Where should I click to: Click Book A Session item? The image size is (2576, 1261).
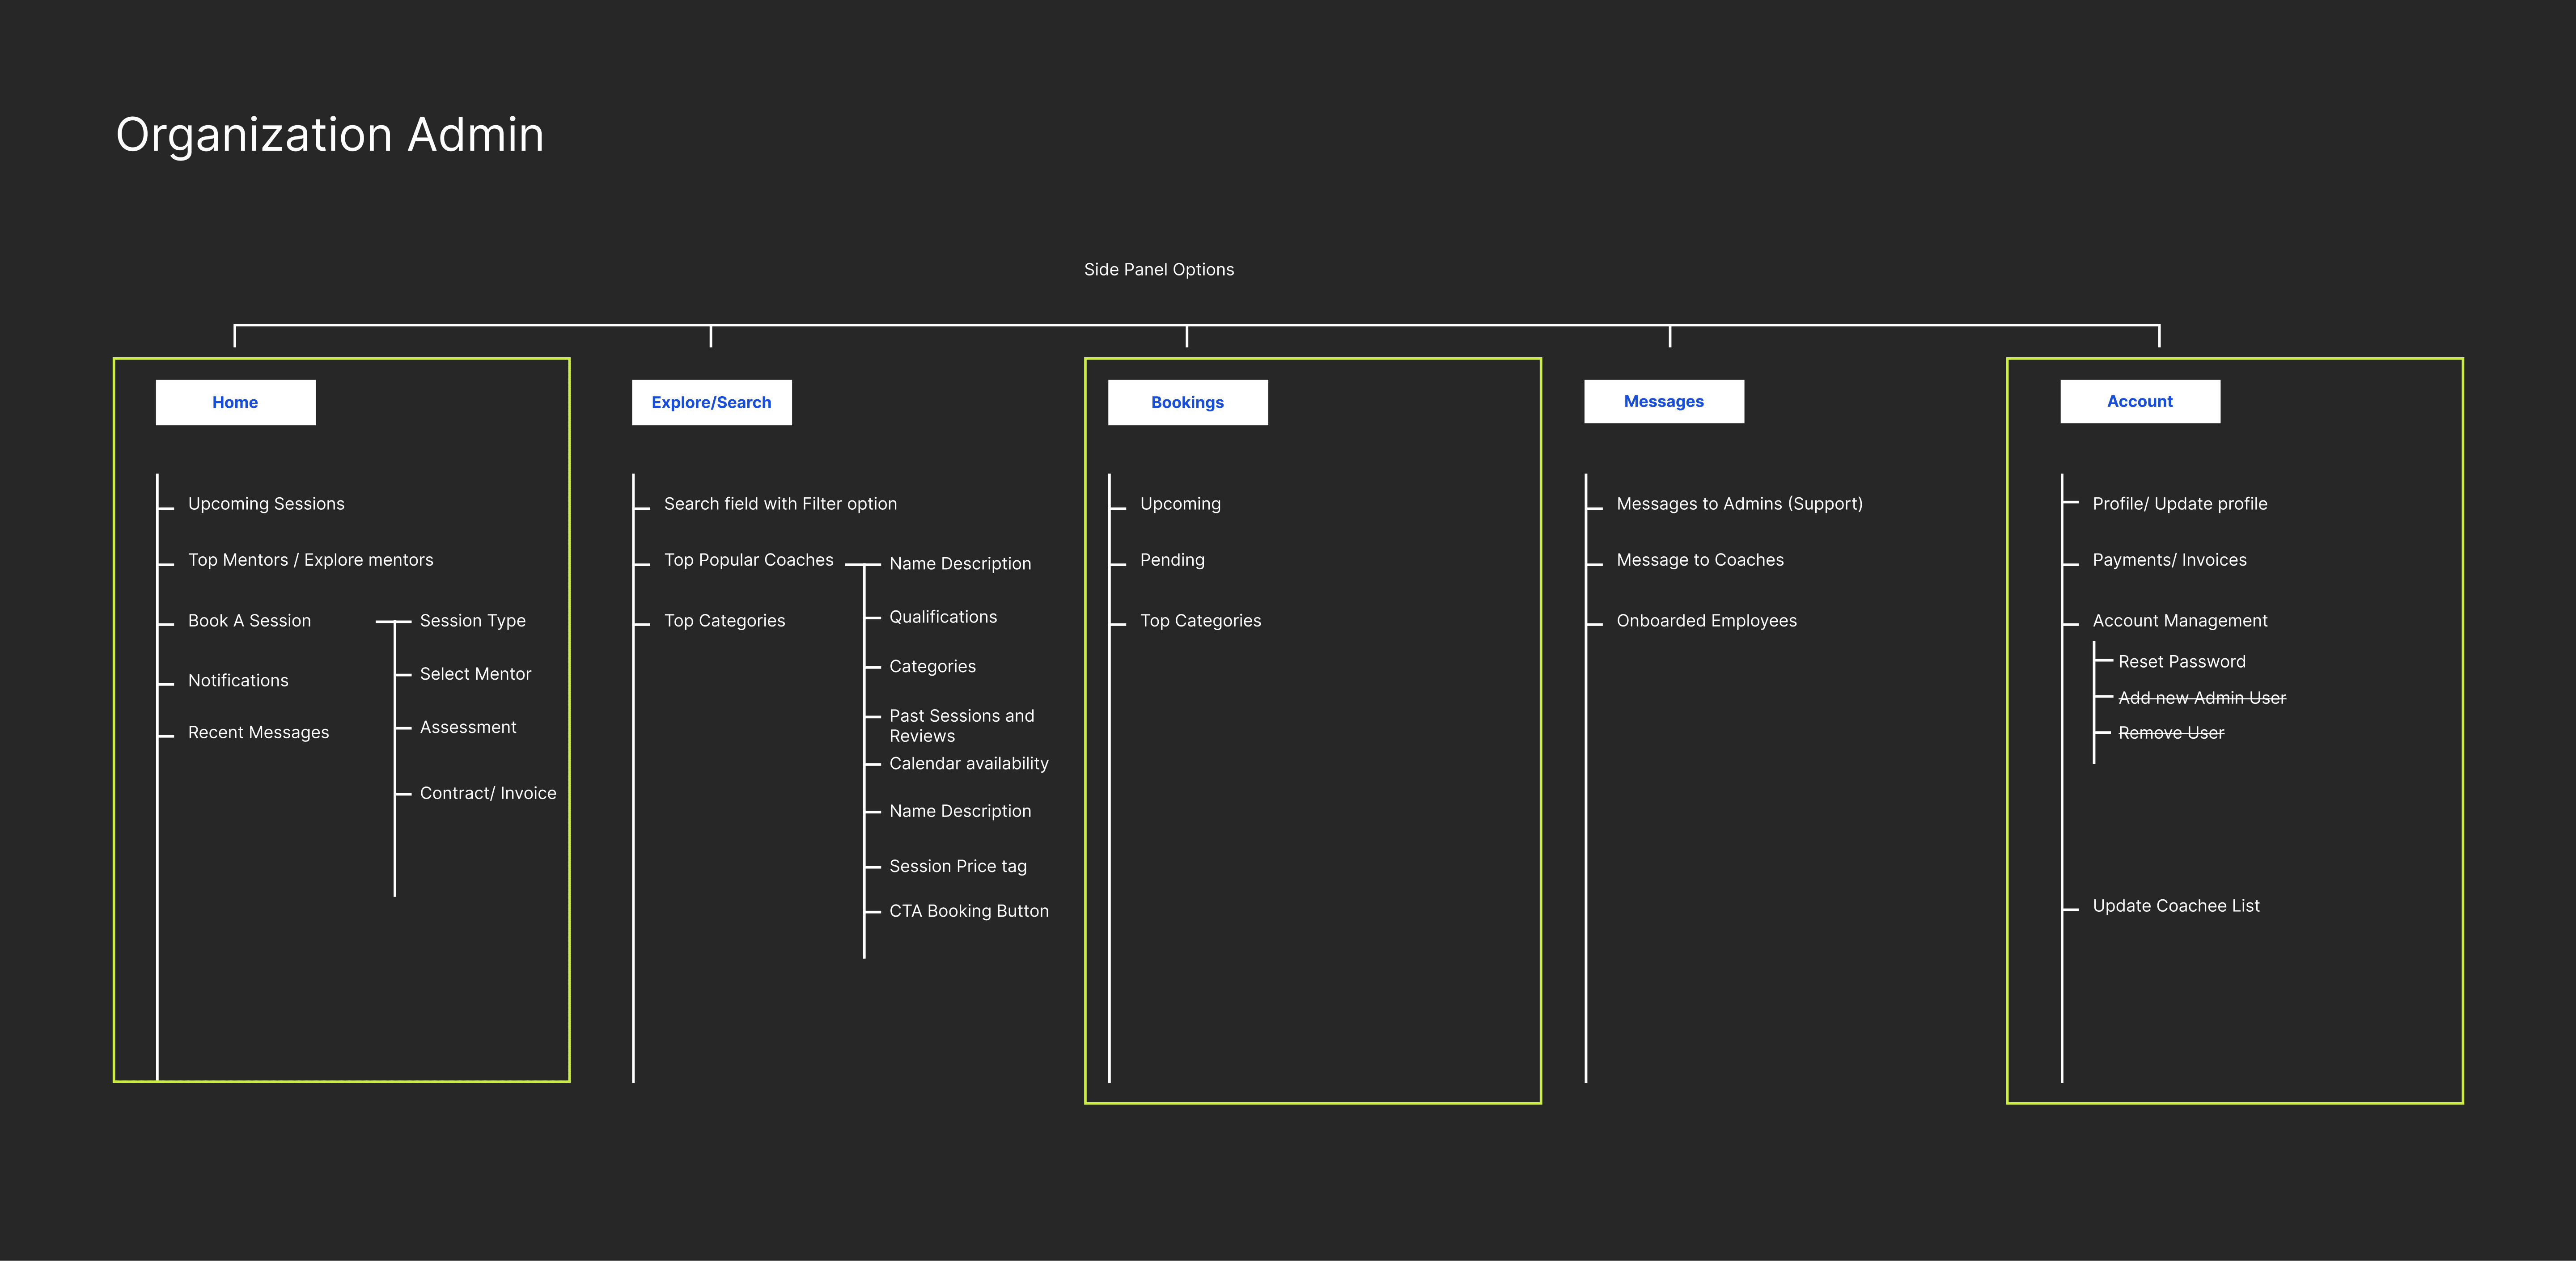point(249,621)
